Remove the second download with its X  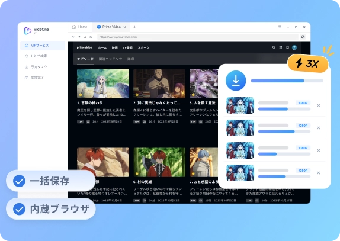[319, 128]
